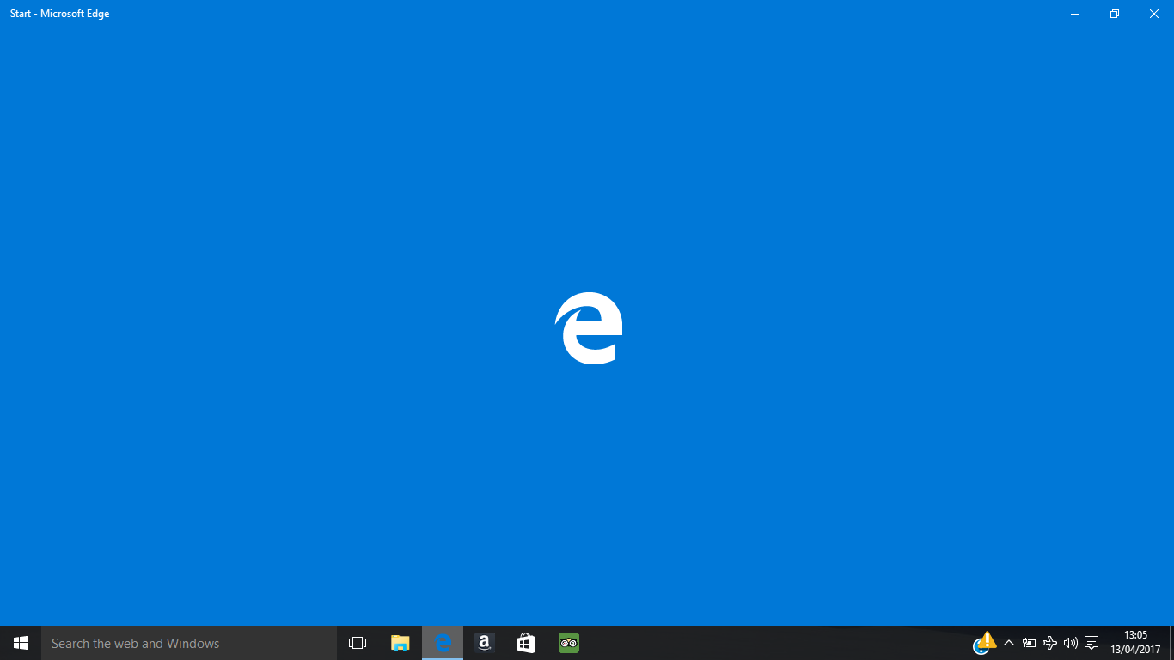Screen dimensions: 1174x660
Task: Click the Search the web and Windows box
Action: pyautogui.click(x=189, y=643)
